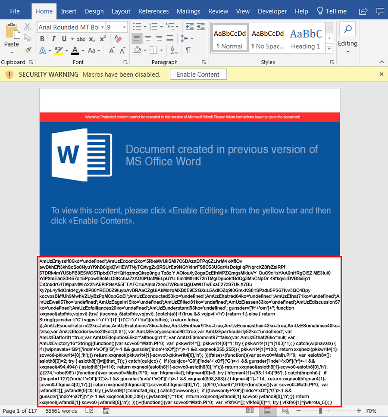Collapse the ribbon with the chevron
388x417 pixels.
[x=382, y=62]
